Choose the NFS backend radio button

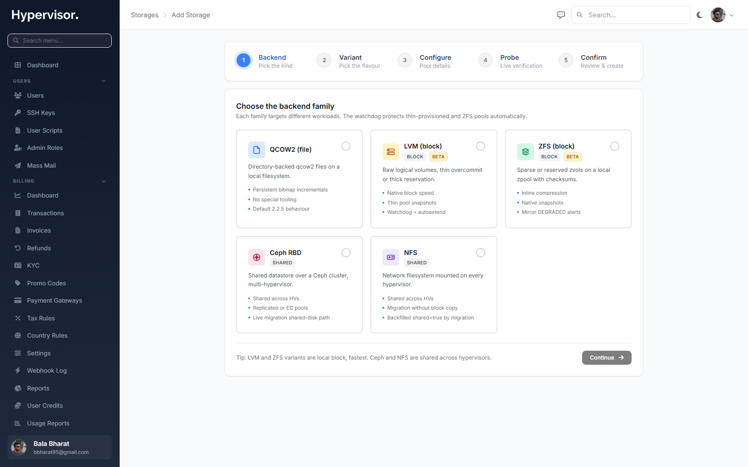click(x=481, y=253)
